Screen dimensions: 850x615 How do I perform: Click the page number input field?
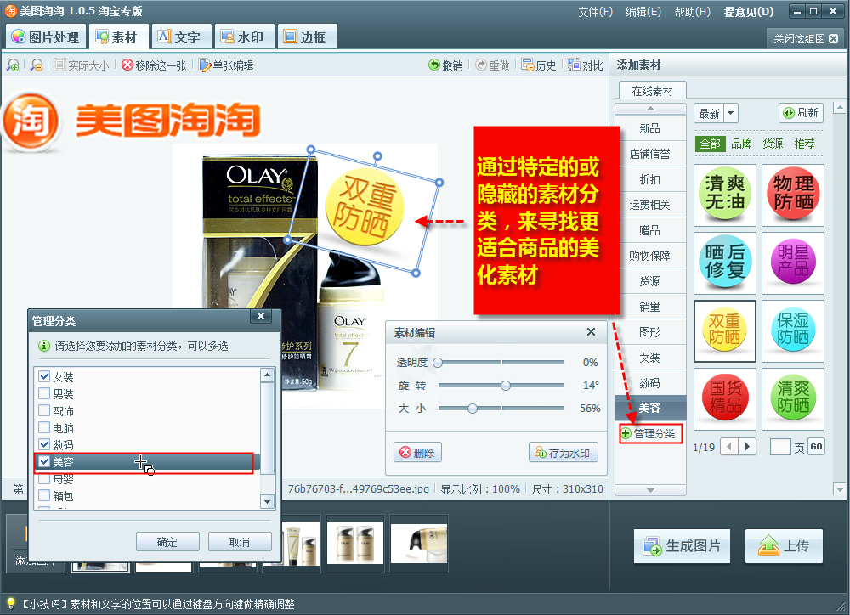point(780,447)
